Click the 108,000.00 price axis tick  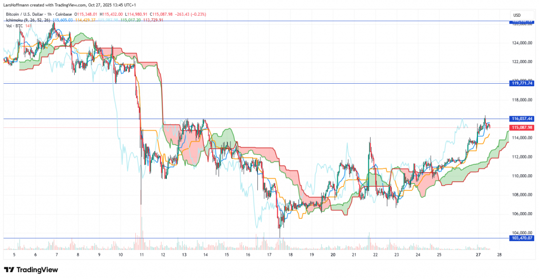pos(522,195)
